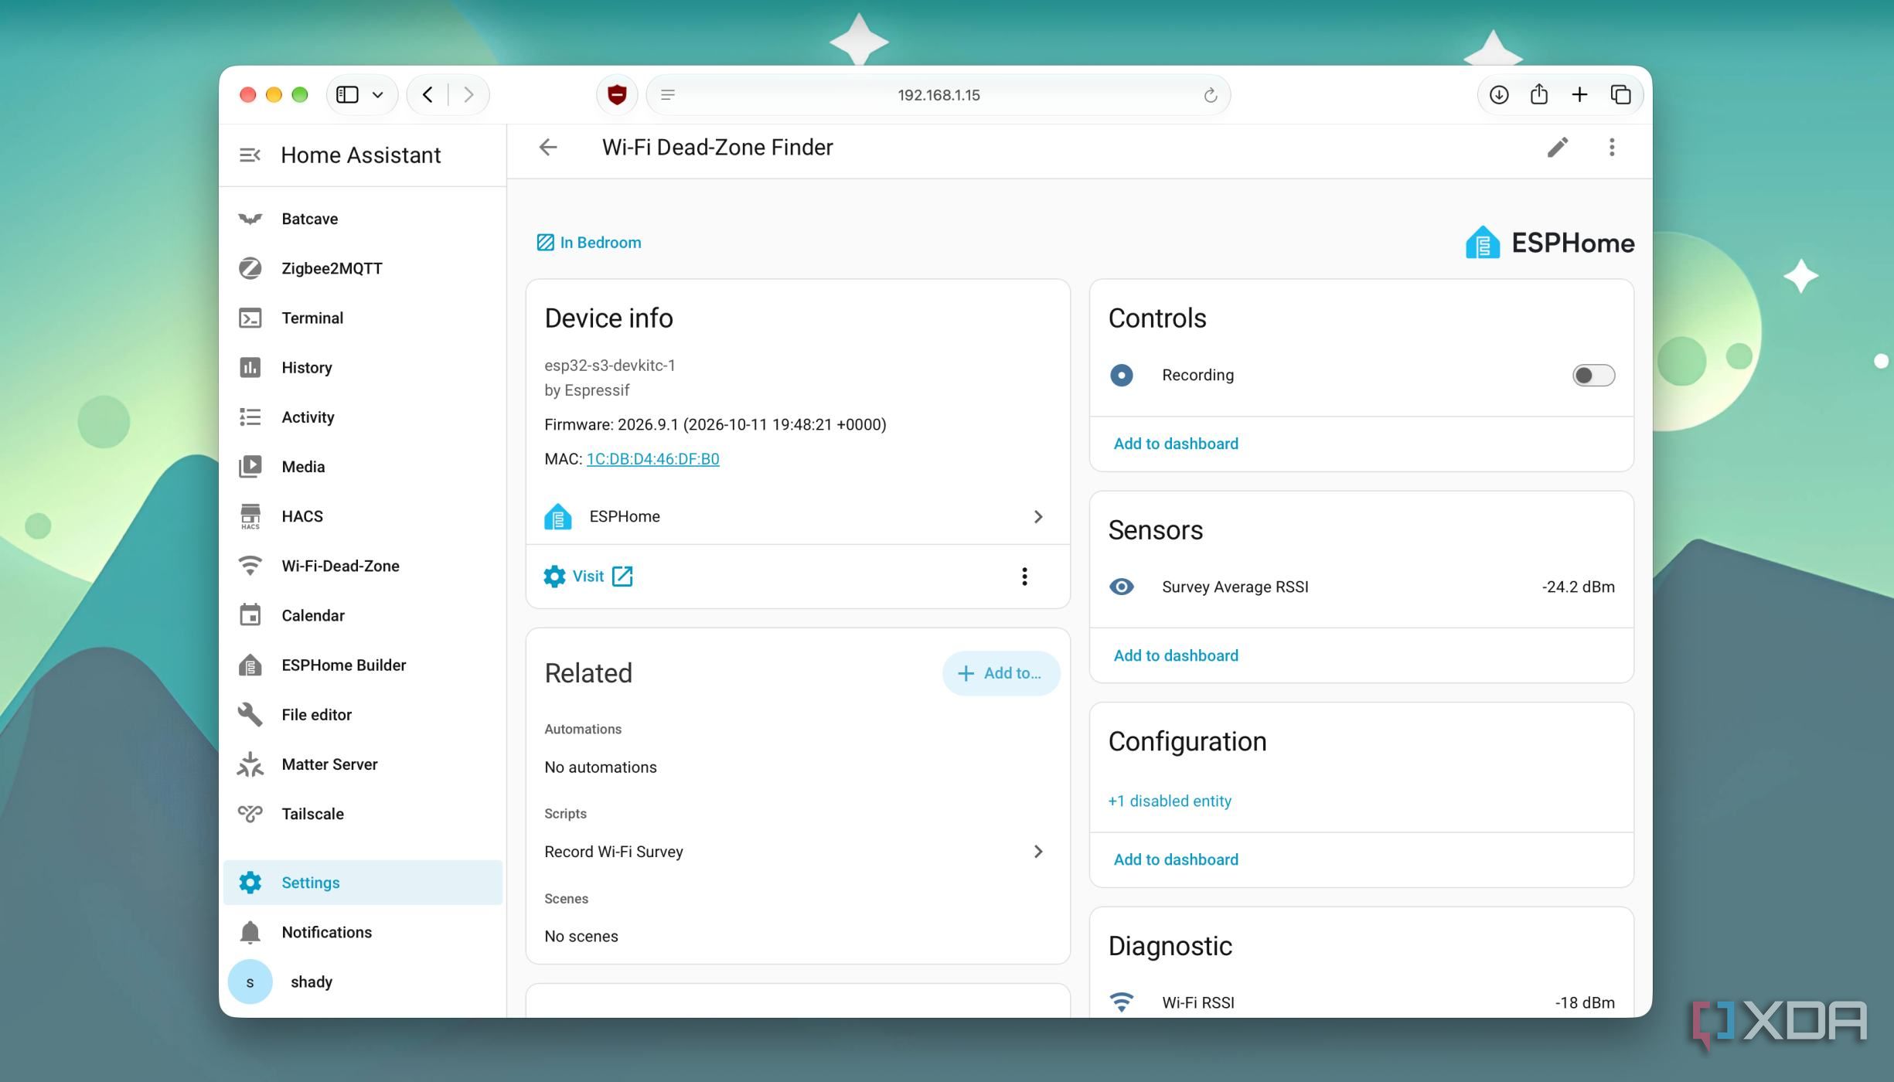Click the Calendar icon in sidebar
Image resolution: width=1894 pixels, height=1082 pixels.
pyautogui.click(x=250, y=615)
